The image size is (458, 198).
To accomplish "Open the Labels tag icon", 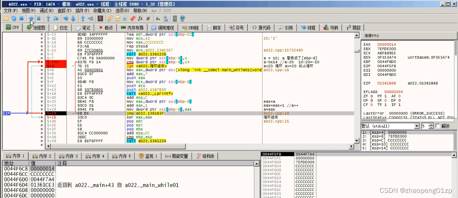I will click(125, 18).
